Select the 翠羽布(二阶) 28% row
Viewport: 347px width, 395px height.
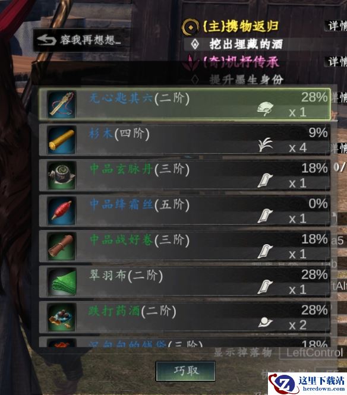pyautogui.click(x=184, y=282)
